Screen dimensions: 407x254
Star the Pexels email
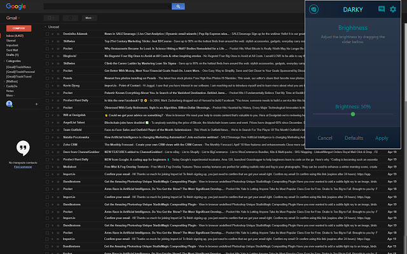tap(53, 78)
